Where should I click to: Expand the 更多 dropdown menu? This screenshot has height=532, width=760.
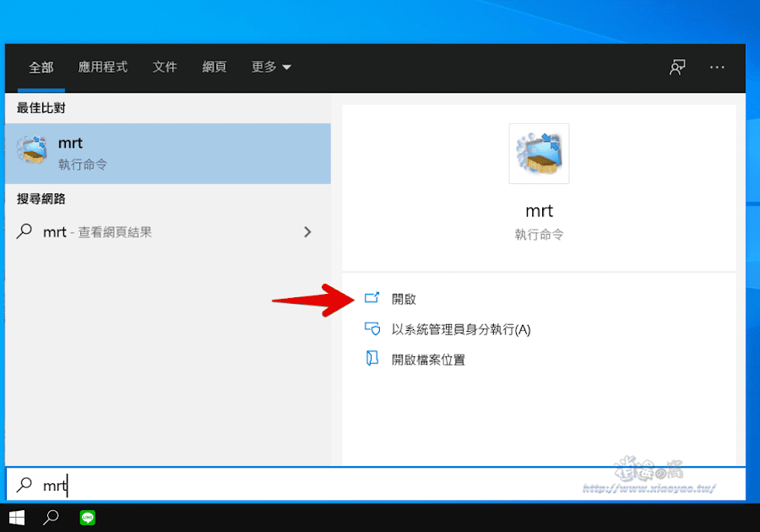pyautogui.click(x=271, y=68)
